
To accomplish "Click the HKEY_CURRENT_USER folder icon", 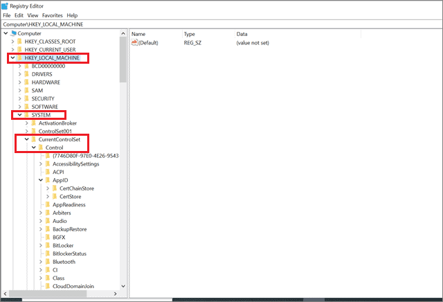I will 19,50.
